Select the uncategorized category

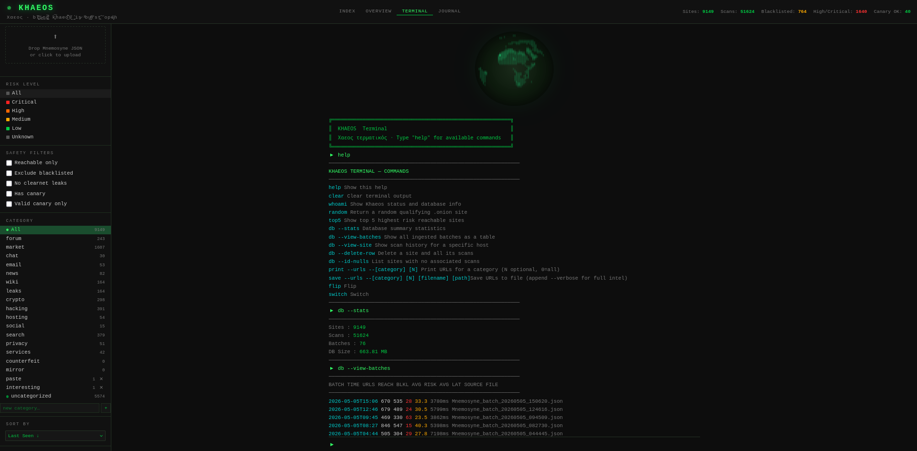55,396
